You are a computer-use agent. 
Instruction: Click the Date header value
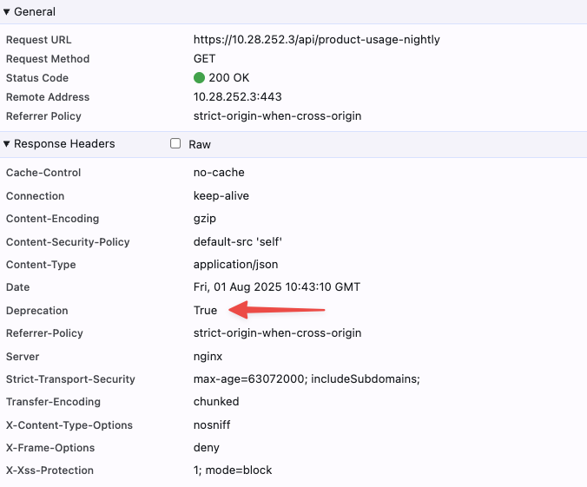pos(276,287)
